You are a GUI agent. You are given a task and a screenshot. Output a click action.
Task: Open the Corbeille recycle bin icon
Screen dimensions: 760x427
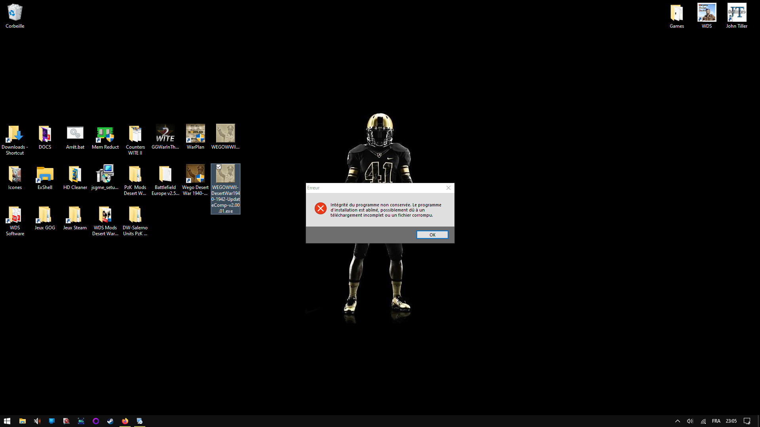click(x=15, y=16)
